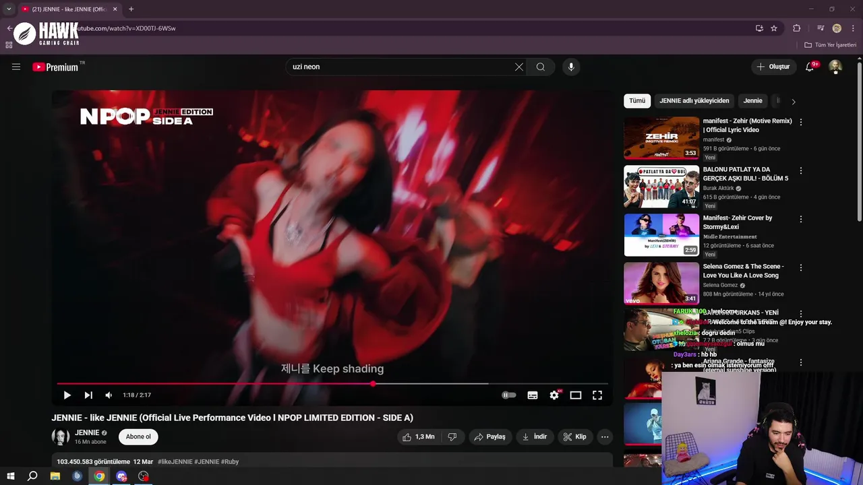
Task: Open the account avatar menu
Action: (x=835, y=67)
